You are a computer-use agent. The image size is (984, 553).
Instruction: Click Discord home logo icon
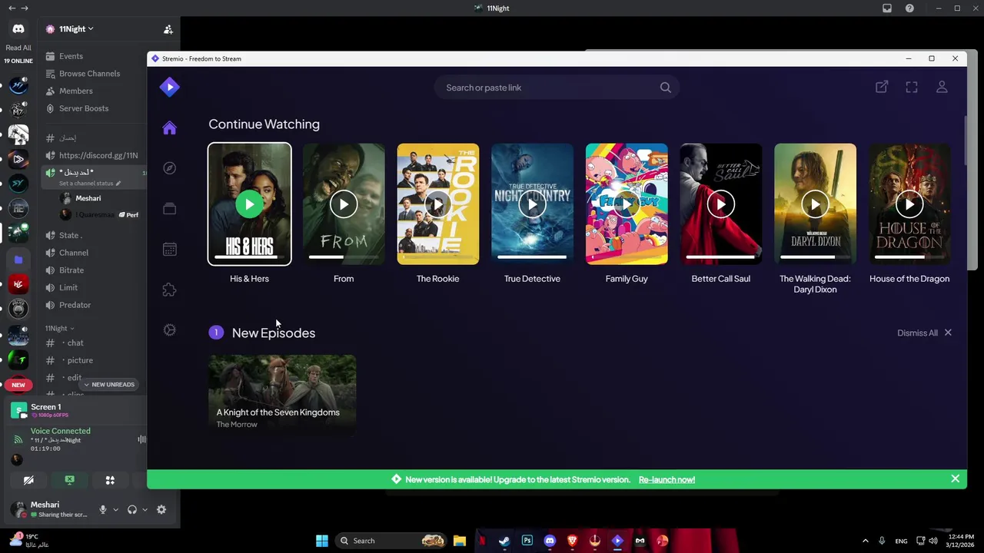(x=18, y=29)
